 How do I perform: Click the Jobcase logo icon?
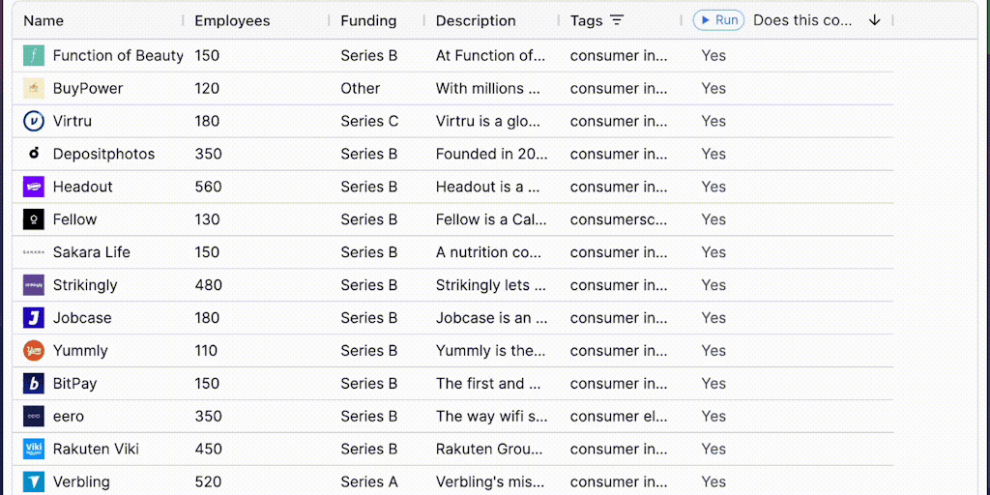(34, 318)
